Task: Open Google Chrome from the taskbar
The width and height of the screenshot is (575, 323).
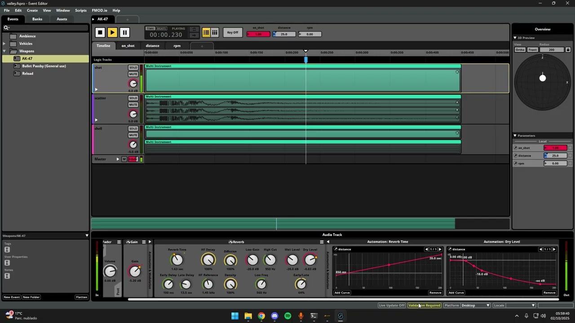Action: [261, 316]
